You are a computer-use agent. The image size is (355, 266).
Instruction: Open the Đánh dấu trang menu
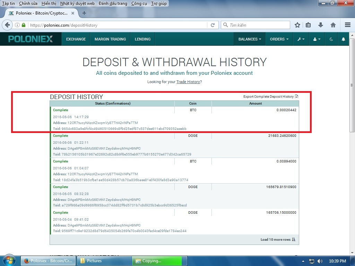[113, 3]
